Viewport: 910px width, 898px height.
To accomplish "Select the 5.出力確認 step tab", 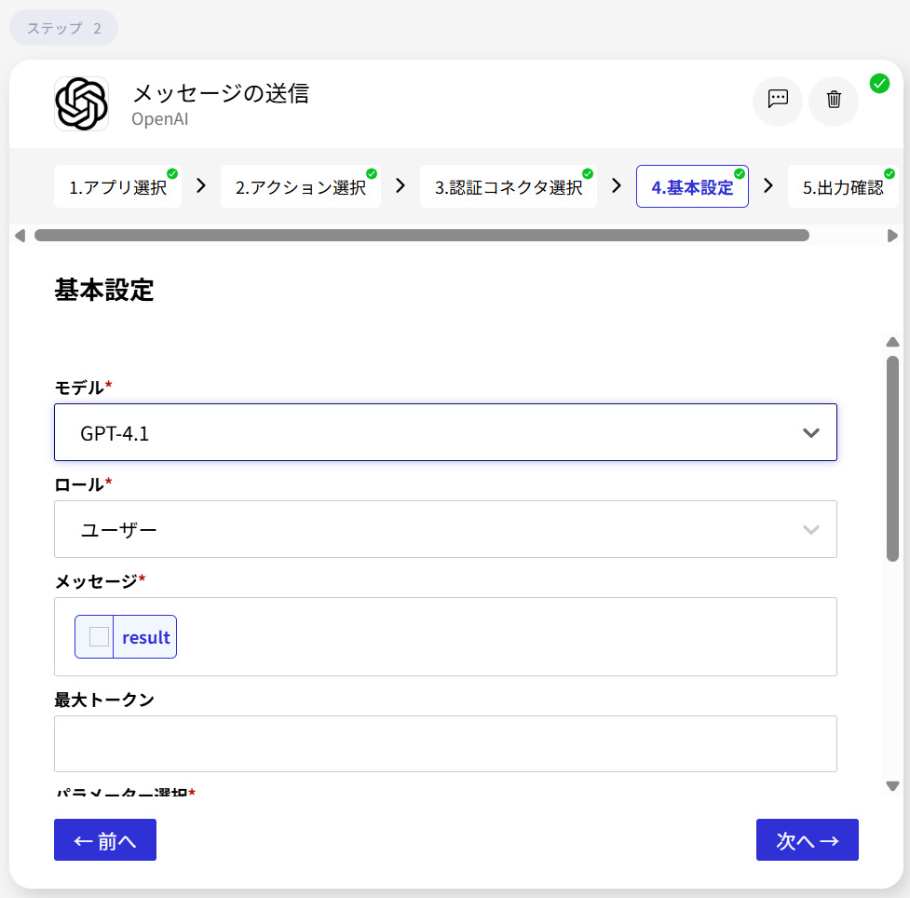I will (x=842, y=187).
